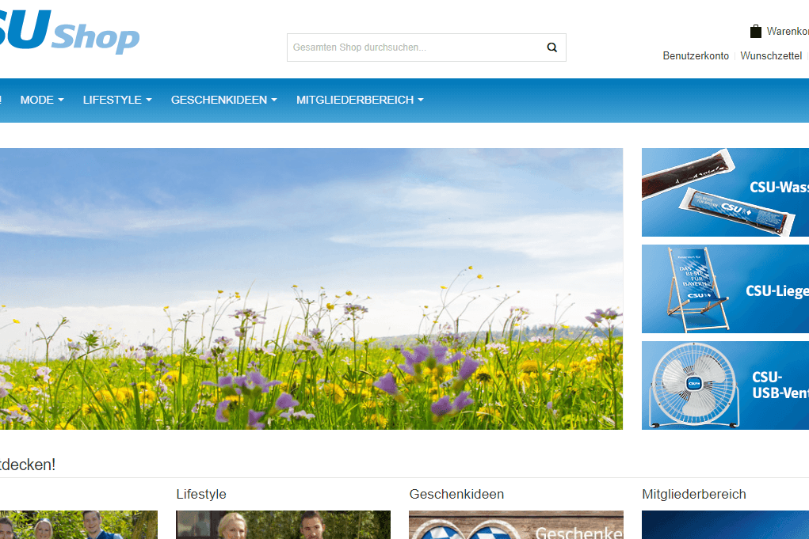Viewport: 809px width, 539px height.
Task: Expand the Lifestyle dropdown arrow
Action: pyautogui.click(x=149, y=100)
